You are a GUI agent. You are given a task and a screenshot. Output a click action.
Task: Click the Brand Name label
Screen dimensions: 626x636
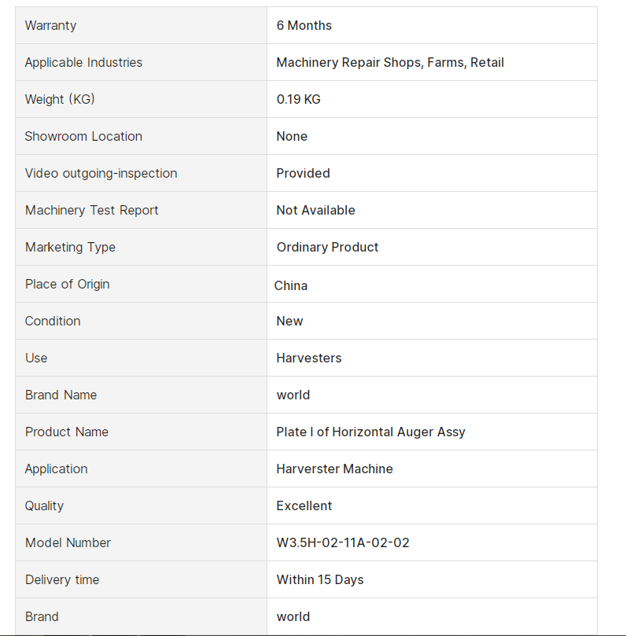61,395
